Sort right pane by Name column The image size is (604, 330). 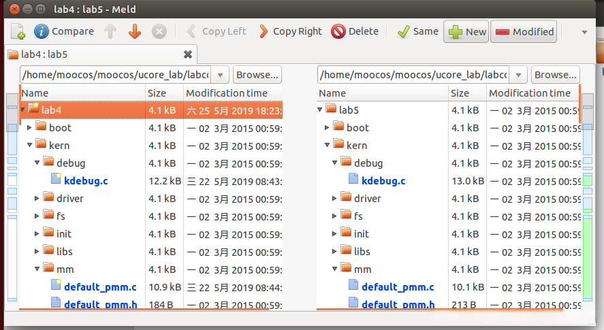383,93
